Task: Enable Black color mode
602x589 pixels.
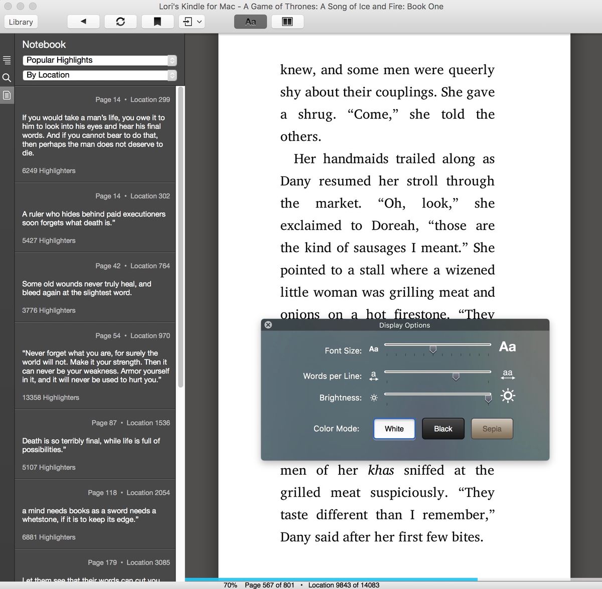Action: (443, 429)
